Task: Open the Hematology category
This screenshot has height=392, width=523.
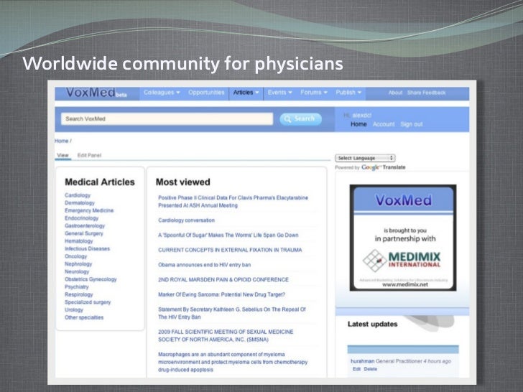Action: [x=79, y=241]
